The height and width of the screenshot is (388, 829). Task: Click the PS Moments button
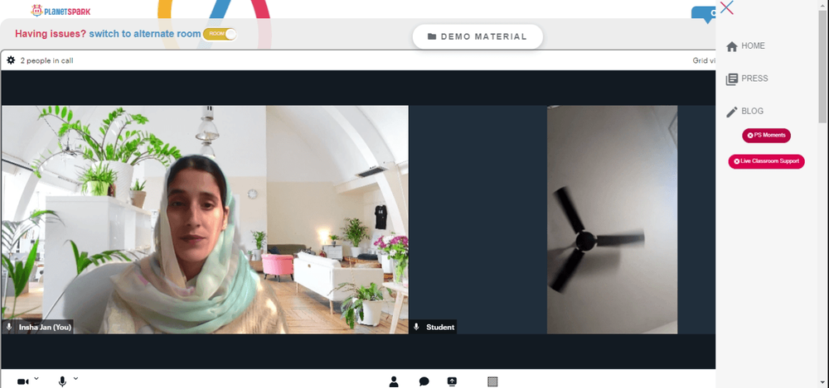click(766, 135)
